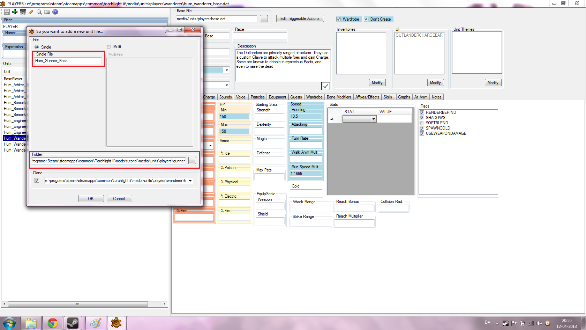Click the floppy disk save icon
Viewport: 586px width, 330px height.
(x=7, y=12)
